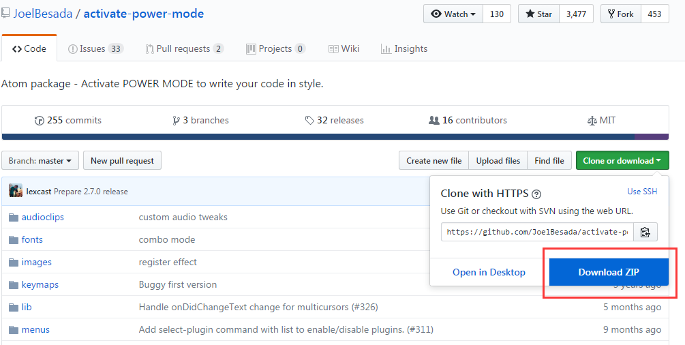Click lexcast's avatar thumbnail

pos(15,191)
